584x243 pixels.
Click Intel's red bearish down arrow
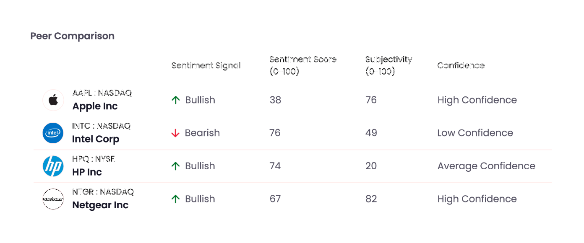point(175,133)
